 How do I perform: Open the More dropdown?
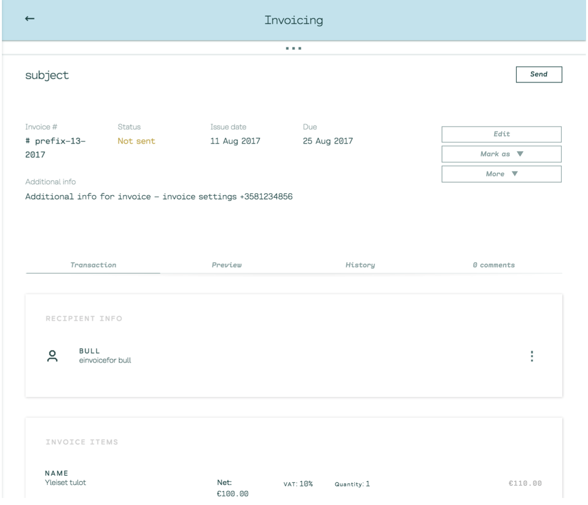[501, 174]
